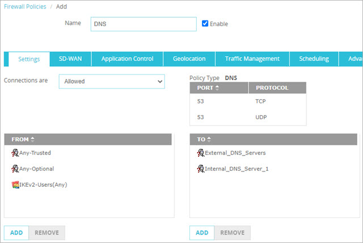363x243 pixels.
Task: Click ADD under the TO list
Action: pos(201,233)
